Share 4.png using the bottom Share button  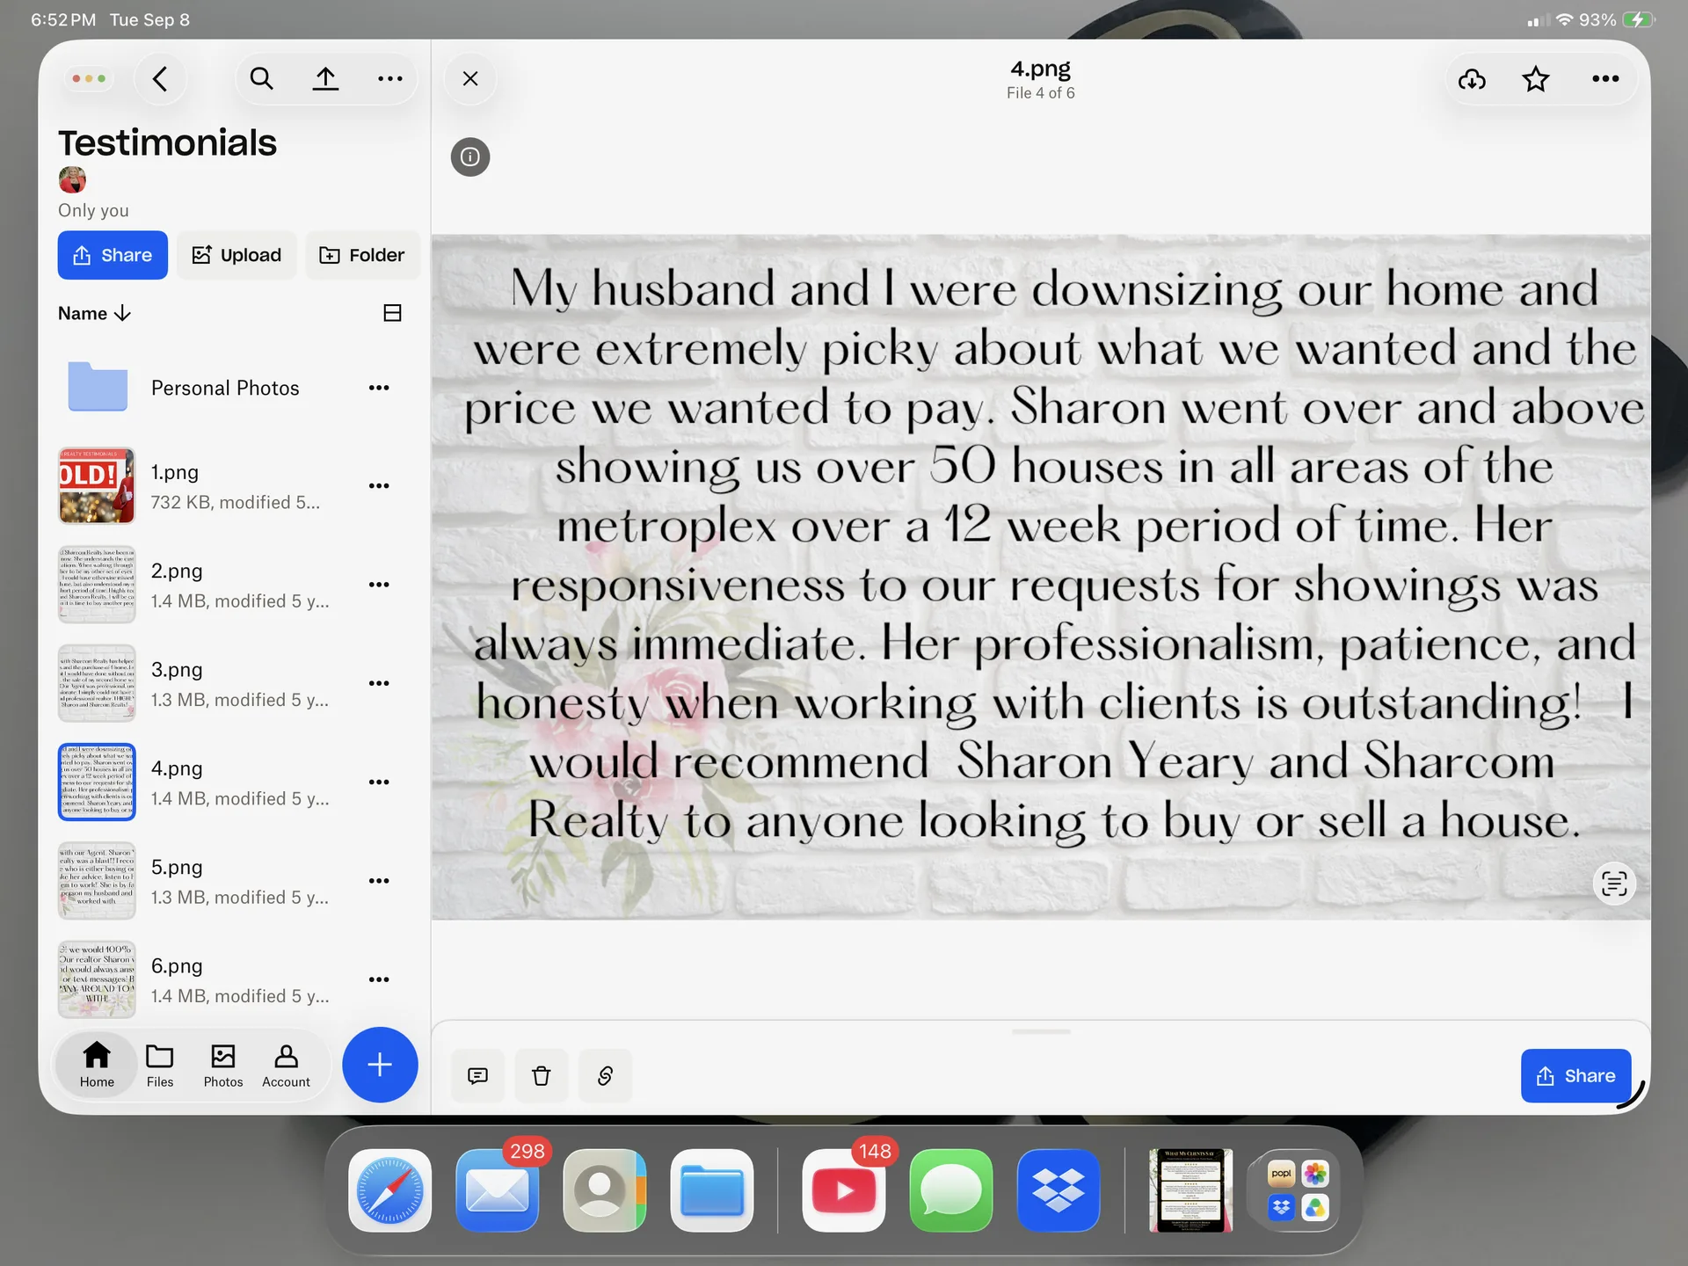pyautogui.click(x=1575, y=1075)
